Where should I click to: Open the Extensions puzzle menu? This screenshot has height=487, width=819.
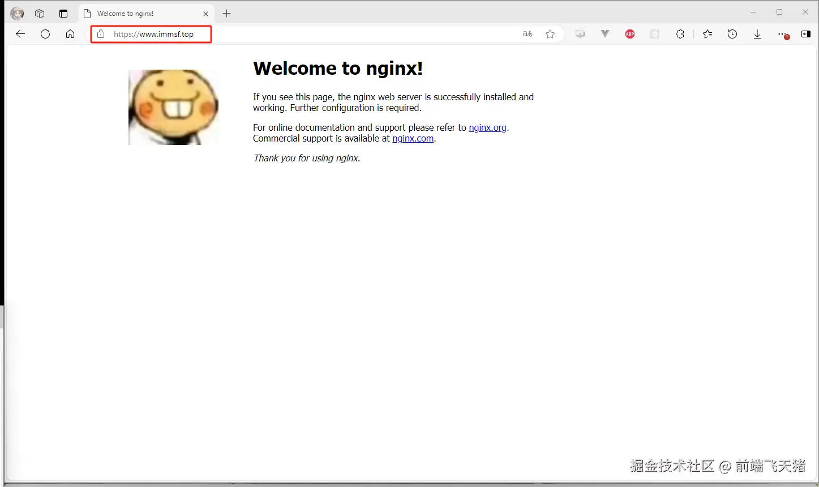click(x=680, y=34)
